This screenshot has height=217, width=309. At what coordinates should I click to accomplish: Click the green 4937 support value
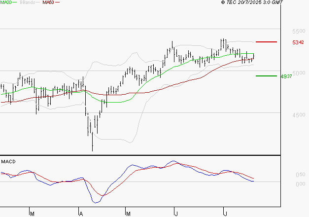[286, 76]
